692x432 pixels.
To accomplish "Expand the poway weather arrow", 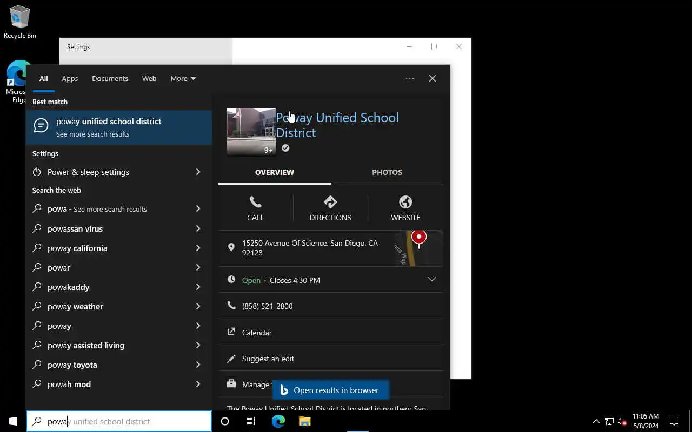I will pos(198,306).
